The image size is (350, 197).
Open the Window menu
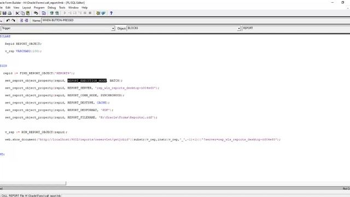coord(73,8)
